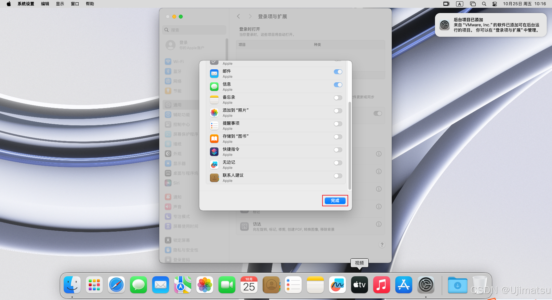This screenshot has width=552, height=300.
Task: Click the extension list scrollbar
Action: point(350,146)
